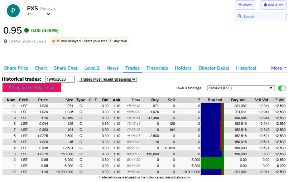Click the Upgrade to Real-Time button
Image resolution: width=292 pixels, height=182 pixels.
pos(32,87)
